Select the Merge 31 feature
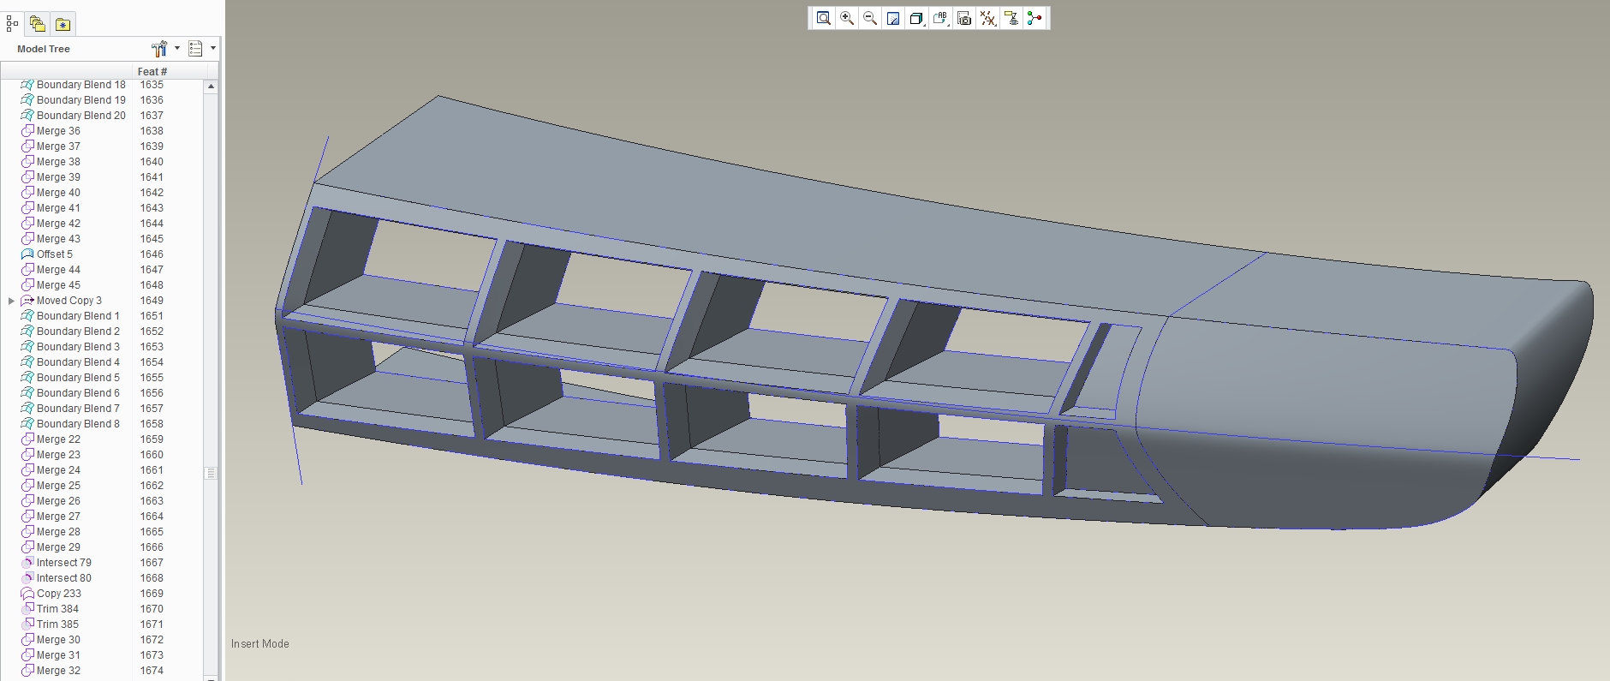Screen dimensions: 1610x681 click(x=58, y=655)
